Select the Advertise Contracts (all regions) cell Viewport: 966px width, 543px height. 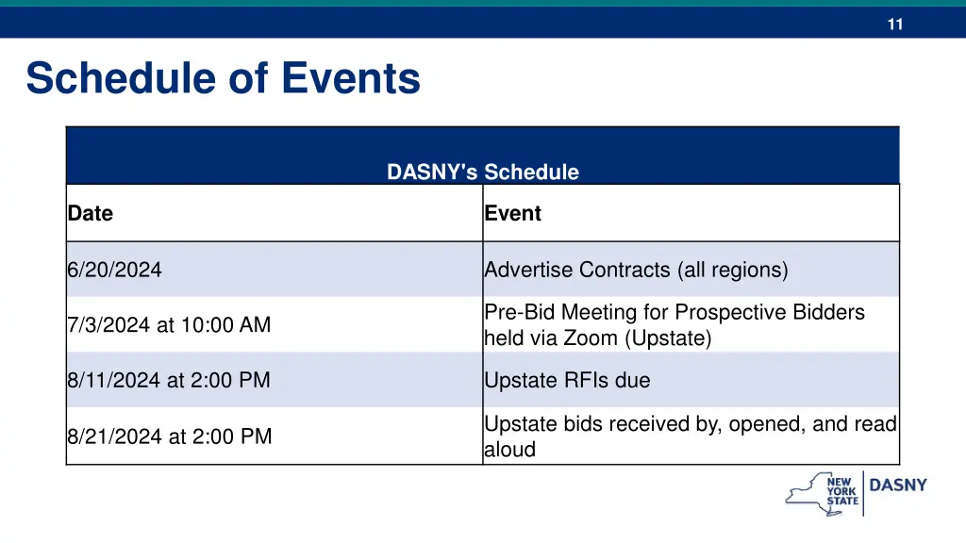[636, 270]
